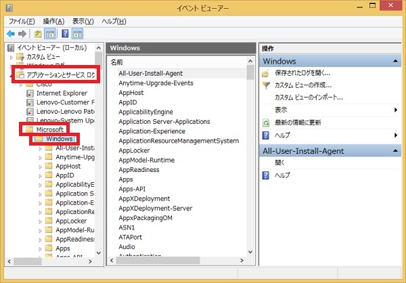Click 開く under All-User-Install-Agent
Screen dimensions: 406x283
click(279, 162)
